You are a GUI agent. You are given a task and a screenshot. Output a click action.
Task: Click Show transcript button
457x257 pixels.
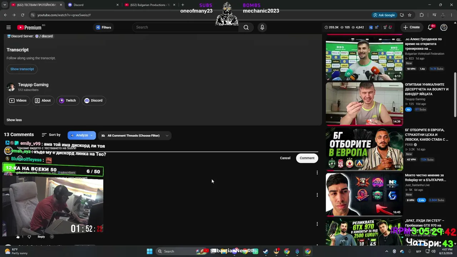coord(22,69)
